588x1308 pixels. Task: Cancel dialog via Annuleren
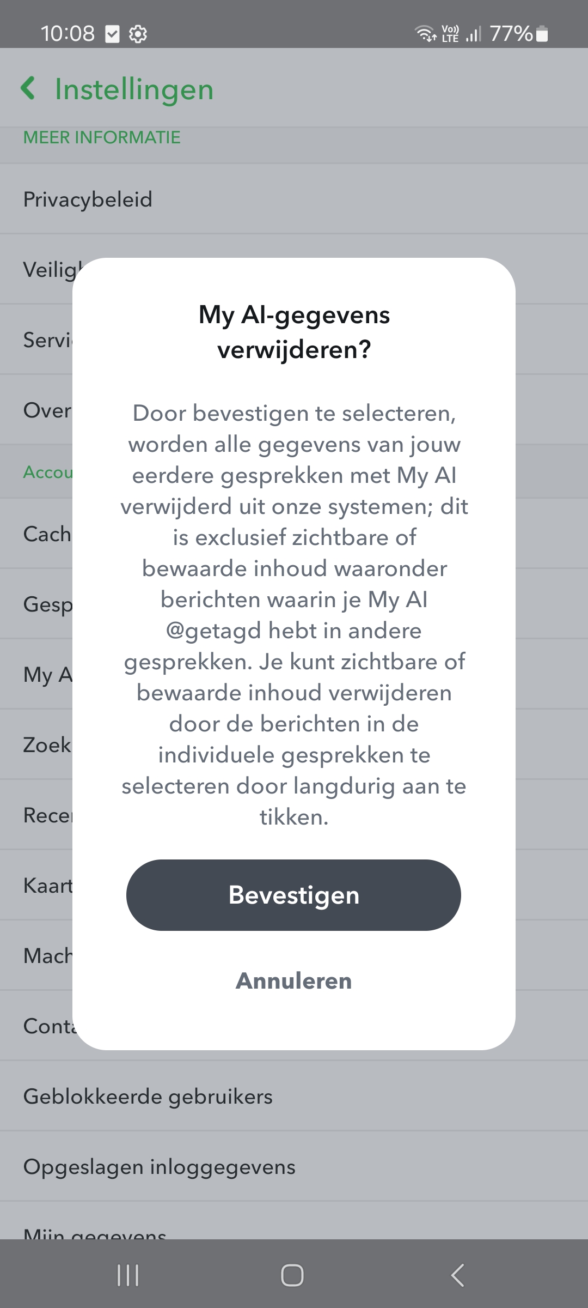[293, 981]
